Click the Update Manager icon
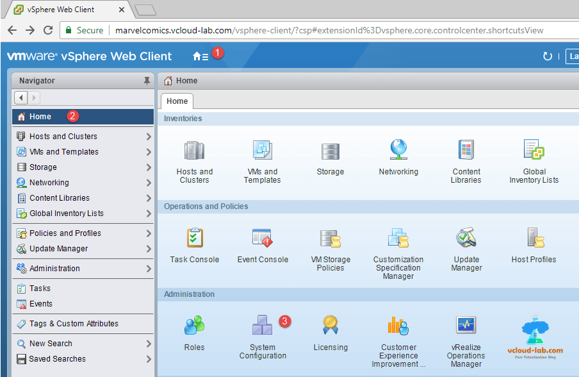 (x=466, y=239)
